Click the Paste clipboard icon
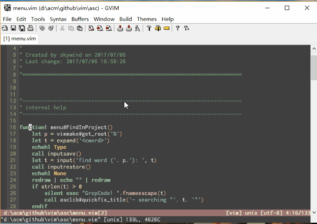Viewport: 317px width, 224px height. click(x=80, y=28)
